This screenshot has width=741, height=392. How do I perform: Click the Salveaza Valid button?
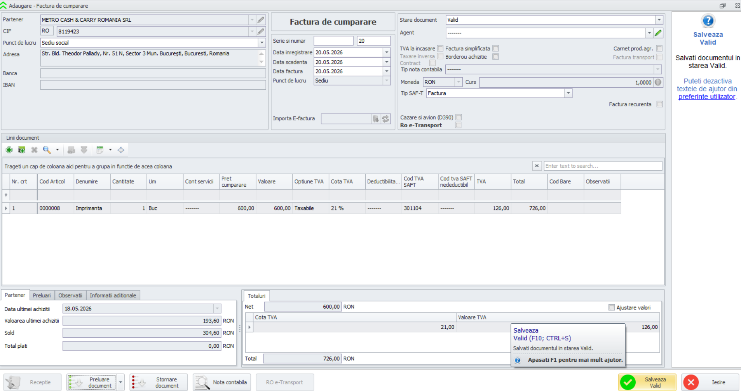[x=647, y=382]
